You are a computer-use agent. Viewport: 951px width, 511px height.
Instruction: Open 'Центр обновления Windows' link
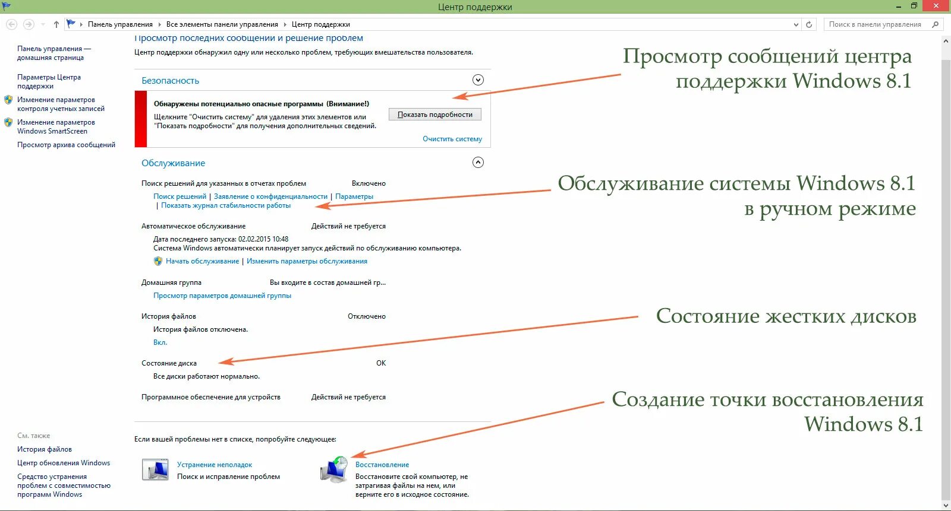(x=64, y=463)
